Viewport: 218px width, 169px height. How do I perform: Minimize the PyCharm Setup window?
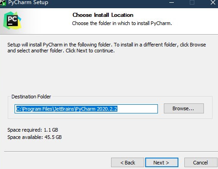pos(172,2)
